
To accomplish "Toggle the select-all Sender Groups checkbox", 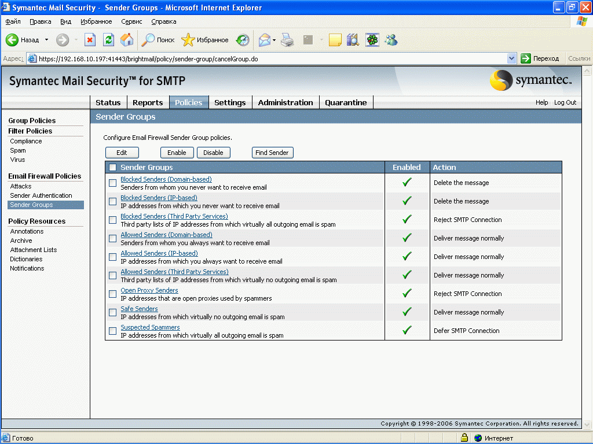I will pyautogui.click(x=113, y=168).
